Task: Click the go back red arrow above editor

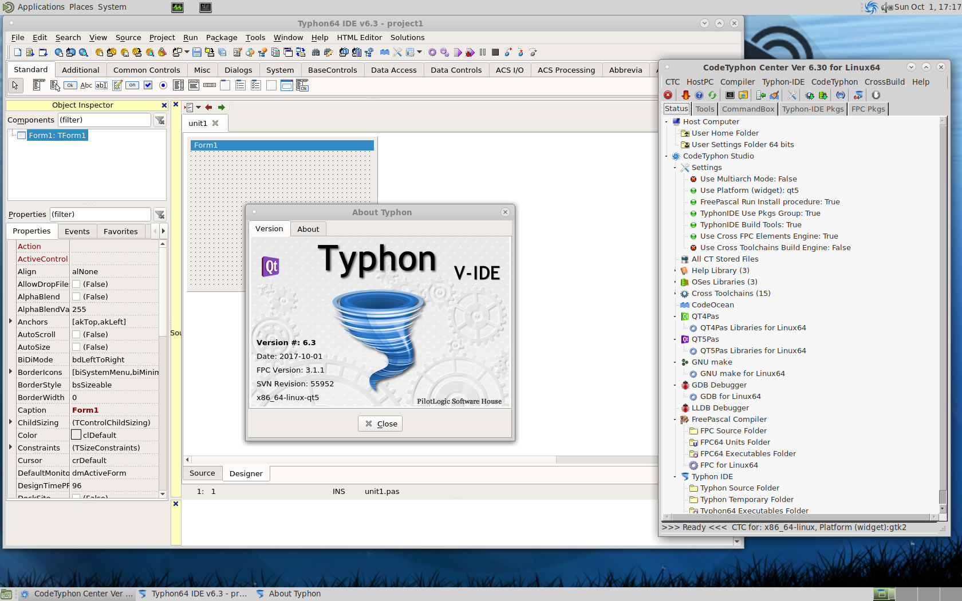Action: pos(208,108)
